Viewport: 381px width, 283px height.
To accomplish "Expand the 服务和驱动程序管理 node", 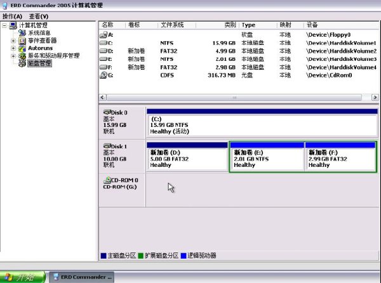I will (13, 56).
